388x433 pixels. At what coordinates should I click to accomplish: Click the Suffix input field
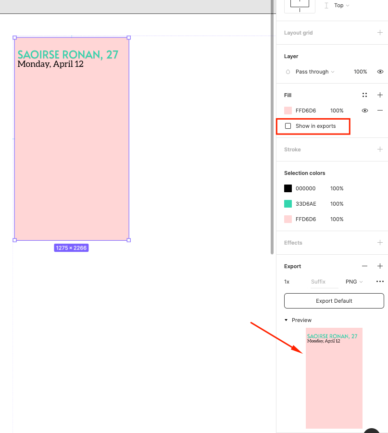coord(324,282)
